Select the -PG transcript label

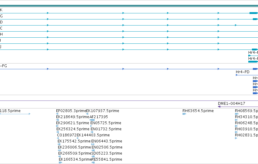pos(3,66)
